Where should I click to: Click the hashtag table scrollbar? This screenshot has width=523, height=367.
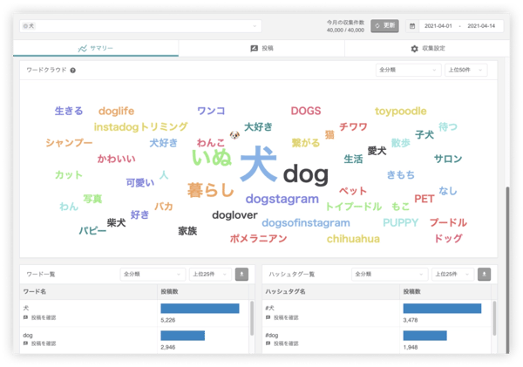[494, 318]
